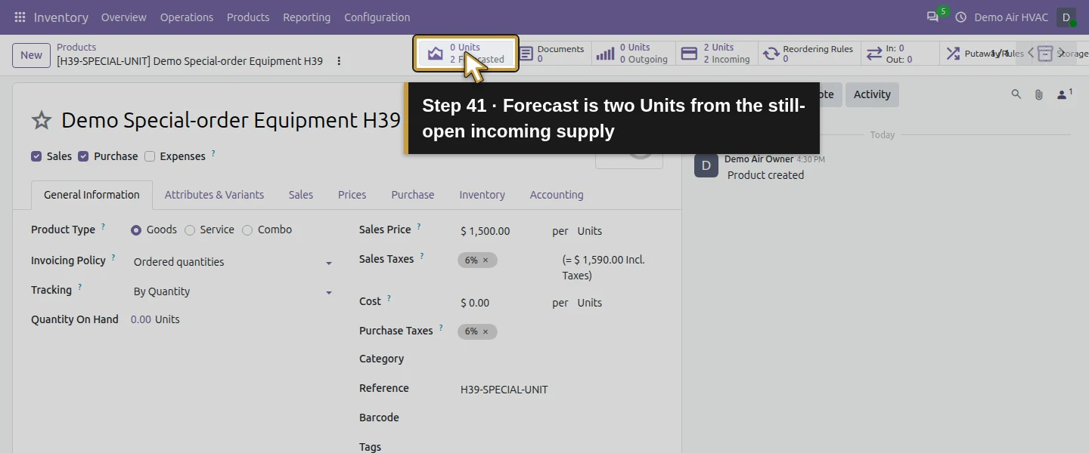1089x453 pixels.
Task: Open the Reporting menu
Action: pyautogui.click(x=307, y=17)
